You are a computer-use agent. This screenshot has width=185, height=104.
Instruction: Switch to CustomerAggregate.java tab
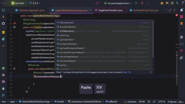[x=30, y=10]
